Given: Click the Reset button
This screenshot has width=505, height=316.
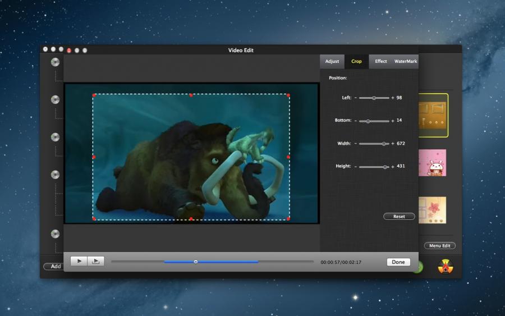Looking at the screenshot, I should [x=399, y=217].
